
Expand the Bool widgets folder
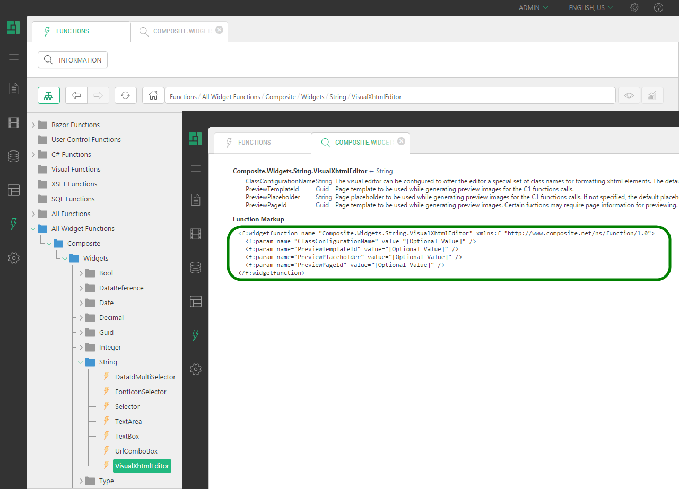click(x=81, y=273)
